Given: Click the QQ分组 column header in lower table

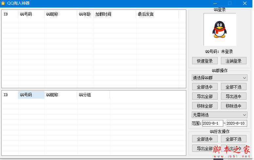Looking at the screenshot, I should [93, 95].
